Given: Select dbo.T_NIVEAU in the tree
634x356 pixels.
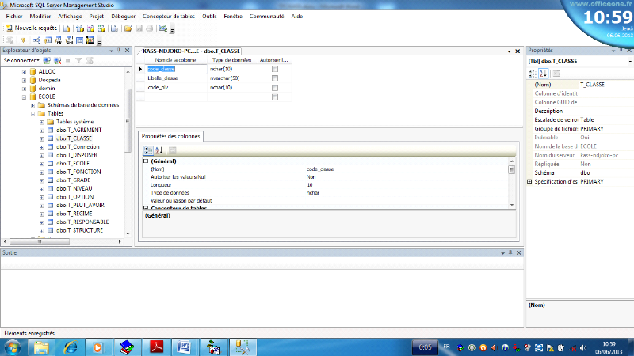Looking at the screenshot, I should 74,188.
